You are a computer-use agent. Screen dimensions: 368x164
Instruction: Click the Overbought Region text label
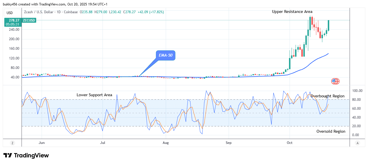pyautogui.click(x=327, y=96)
